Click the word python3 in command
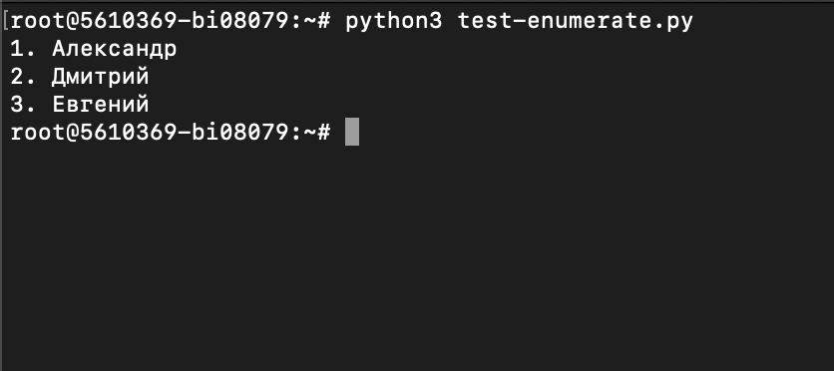 coord(394,22)
